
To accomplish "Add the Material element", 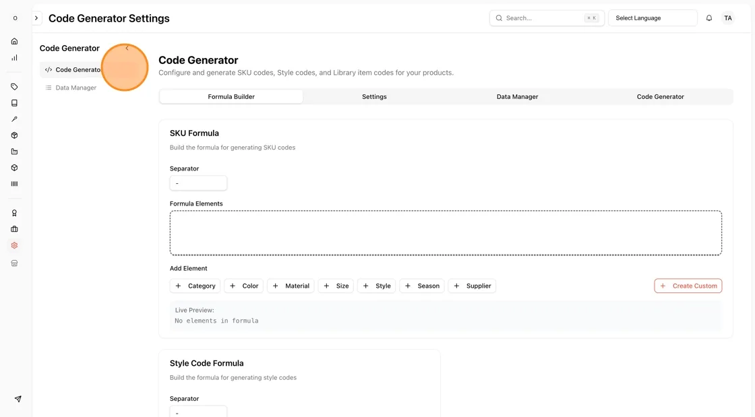I will point(291,286).
